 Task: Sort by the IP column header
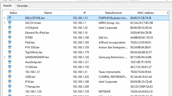point(84,13)
